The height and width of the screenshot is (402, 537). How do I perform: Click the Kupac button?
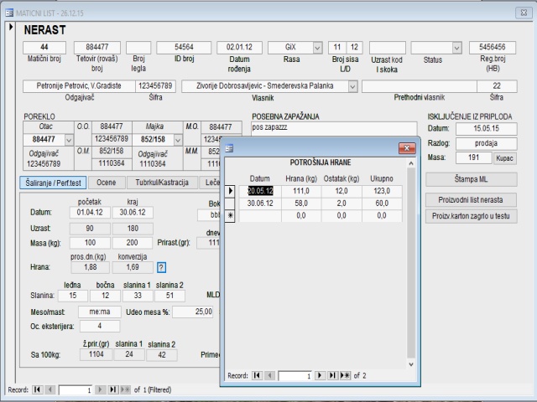click(505, 157)
